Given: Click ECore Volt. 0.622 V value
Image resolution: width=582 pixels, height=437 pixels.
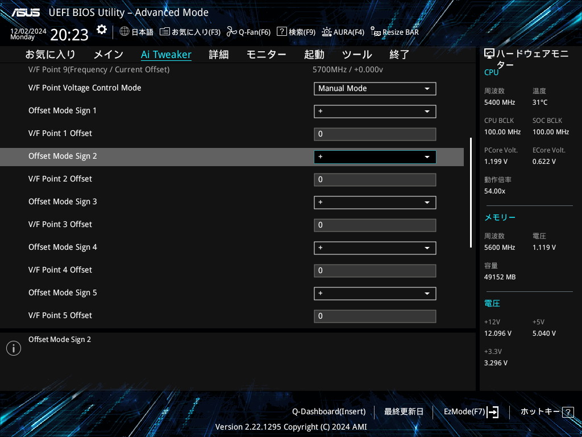Looking at the screenshot, I should [x=544, y=162].
